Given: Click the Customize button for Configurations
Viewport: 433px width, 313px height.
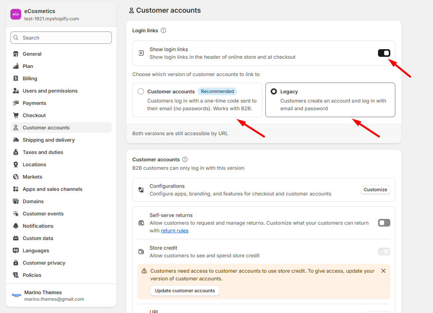Looking at the screenshot, I should pos(375,190).
